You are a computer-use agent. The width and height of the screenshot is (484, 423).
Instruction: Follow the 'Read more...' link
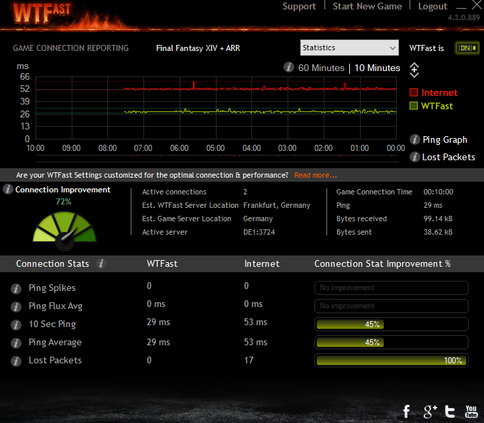(315, 175)
